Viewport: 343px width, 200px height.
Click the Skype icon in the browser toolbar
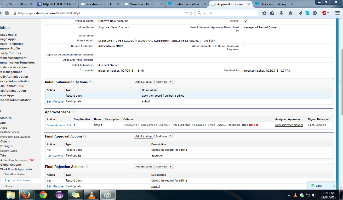coord(307,13)
